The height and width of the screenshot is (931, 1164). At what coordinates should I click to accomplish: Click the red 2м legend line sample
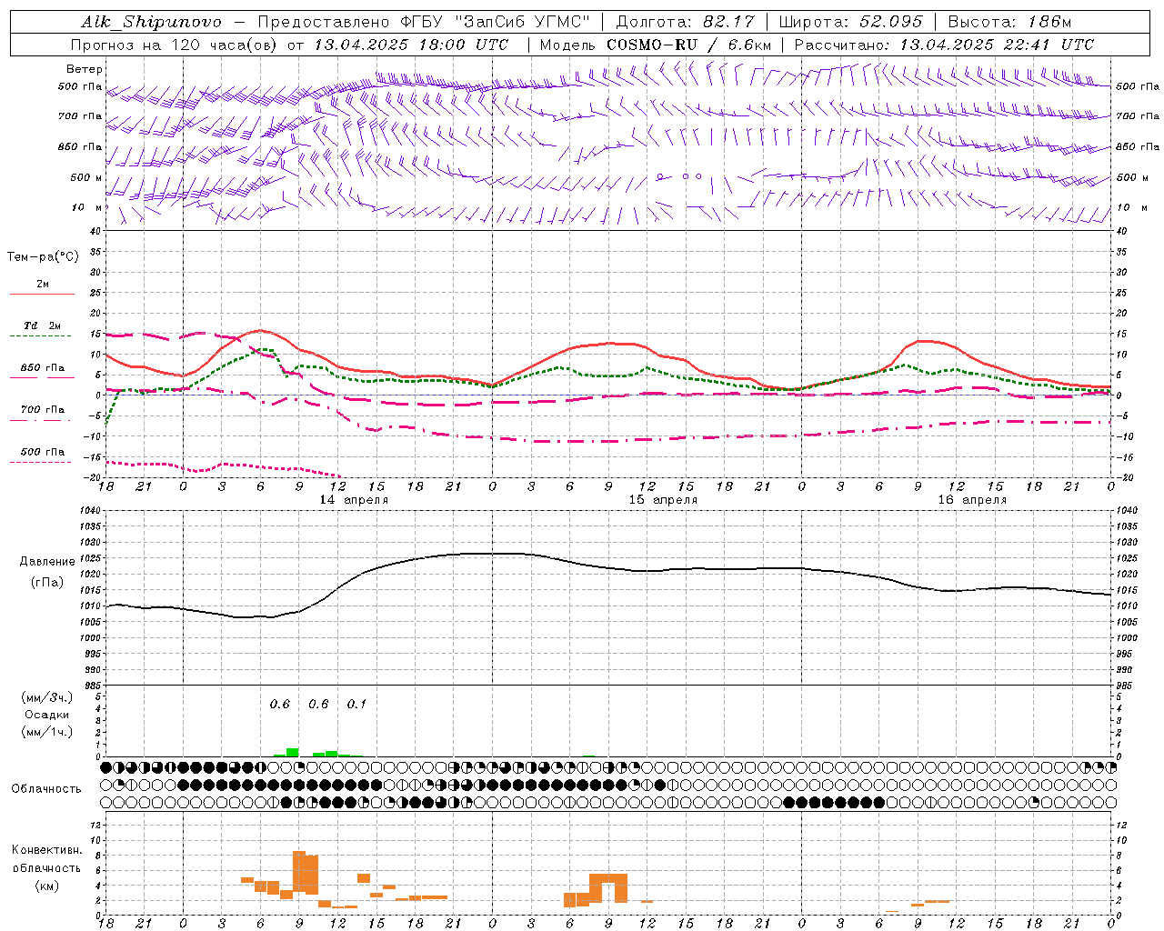coord(42,295)
